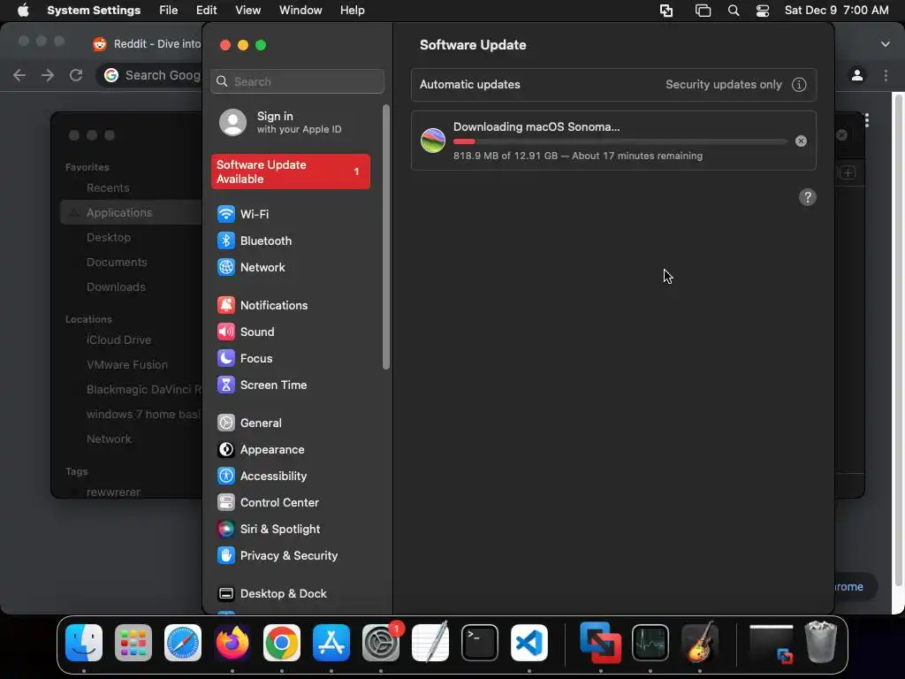Select Documents in Finder sidebar
The width and height of the screenshot is (905, 679).
117,262
